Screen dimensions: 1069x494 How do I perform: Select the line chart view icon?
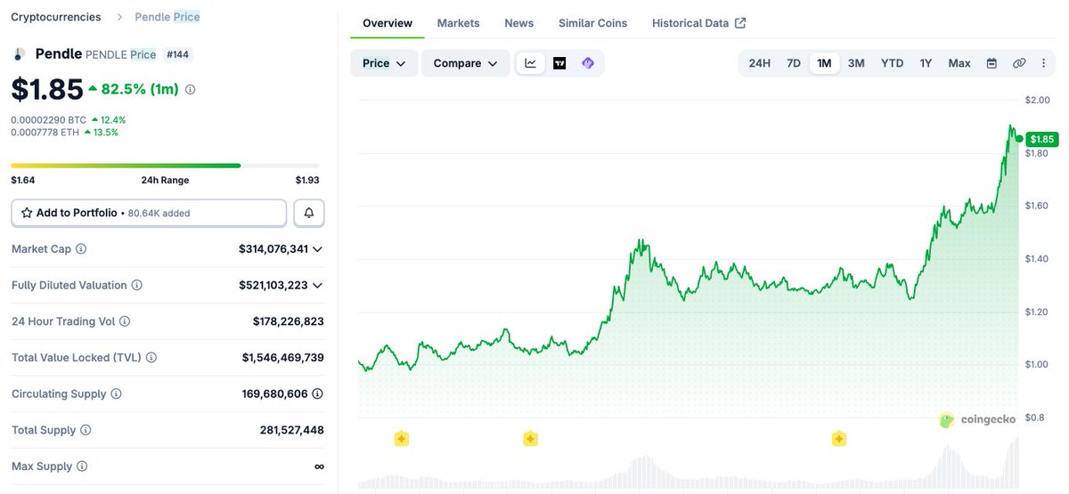[x=531, y=63]
